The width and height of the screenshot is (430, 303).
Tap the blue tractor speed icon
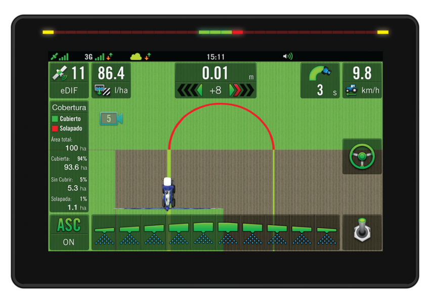pos(351,90)
